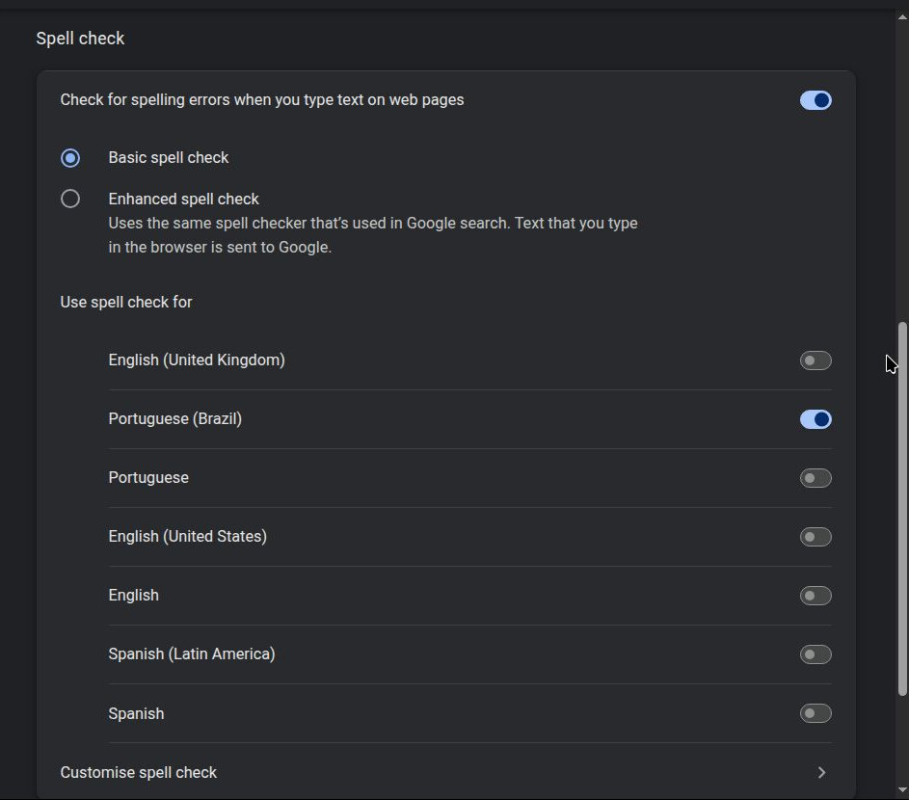
Task: Click the Customise spell check chevron arrow
Action: click(x=821, y=772)
